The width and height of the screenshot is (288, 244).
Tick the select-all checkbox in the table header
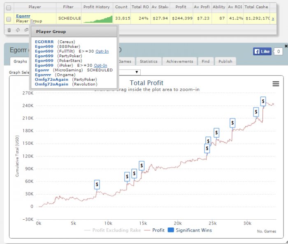[x=9, y=8]
